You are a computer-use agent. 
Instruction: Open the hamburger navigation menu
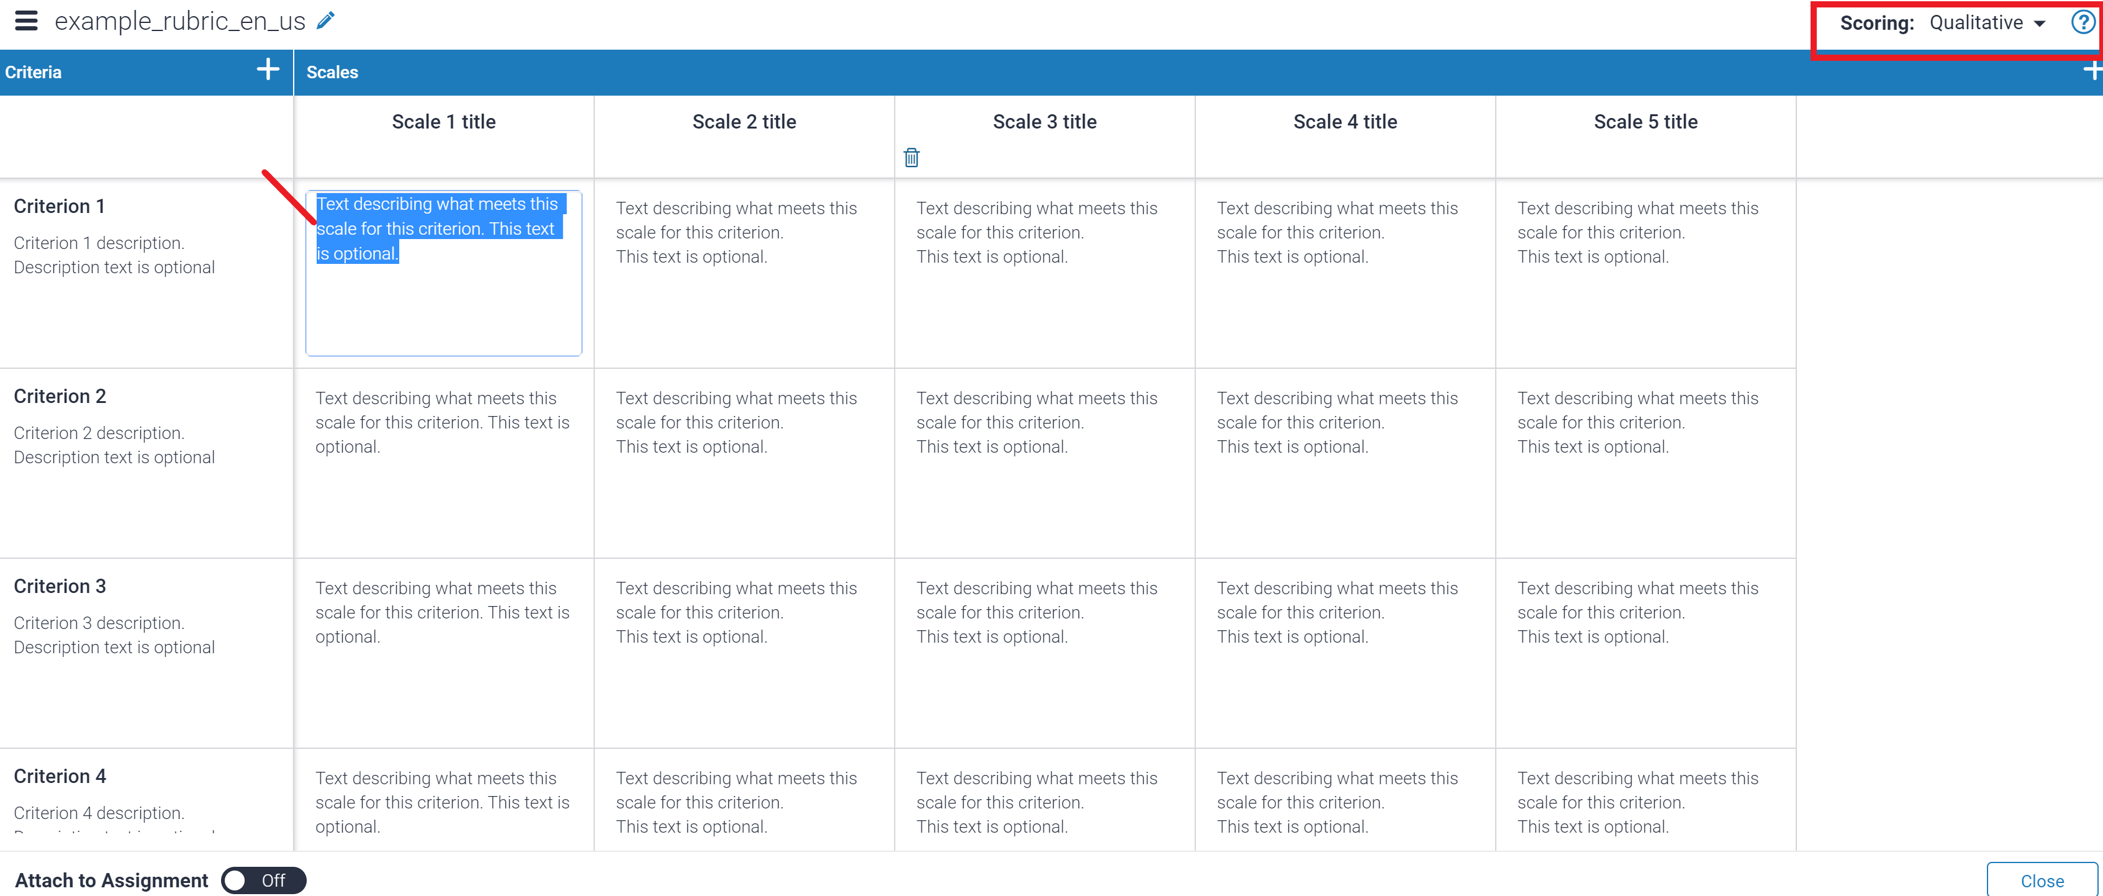[x=25, y=20]
